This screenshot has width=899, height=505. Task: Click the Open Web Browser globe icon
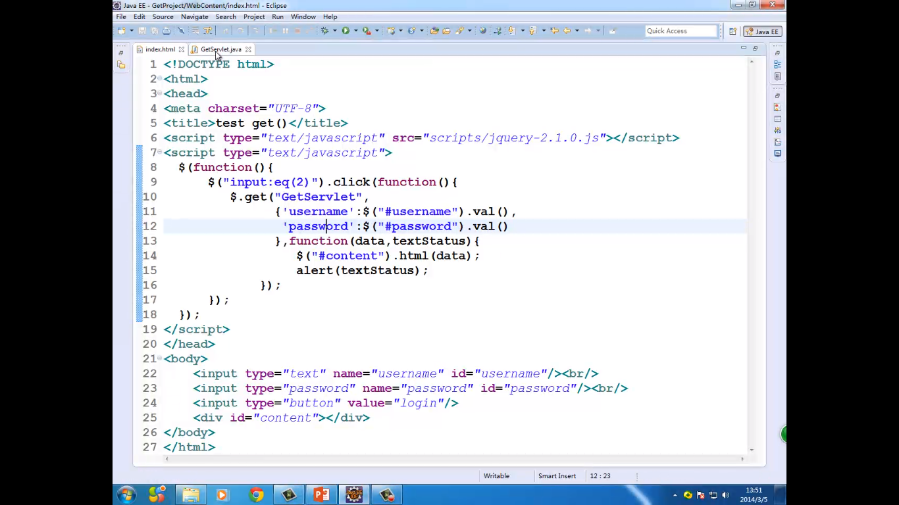point(483,31)
